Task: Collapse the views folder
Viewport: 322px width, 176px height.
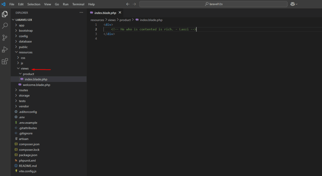Action: (25, 69)
